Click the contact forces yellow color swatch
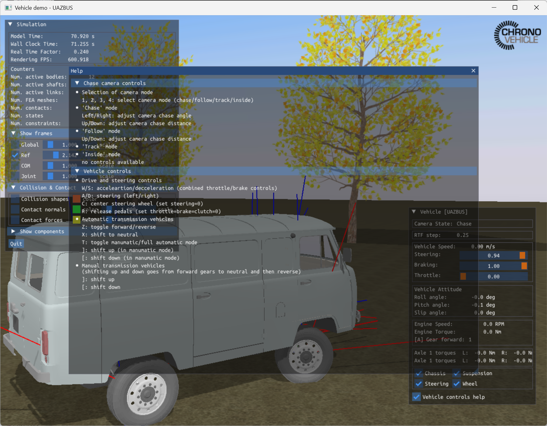 pyautogui.click(x=77, y=220)
